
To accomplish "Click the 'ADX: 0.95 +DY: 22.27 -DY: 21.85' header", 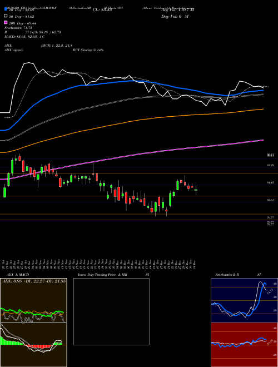I will coord(34,281).
